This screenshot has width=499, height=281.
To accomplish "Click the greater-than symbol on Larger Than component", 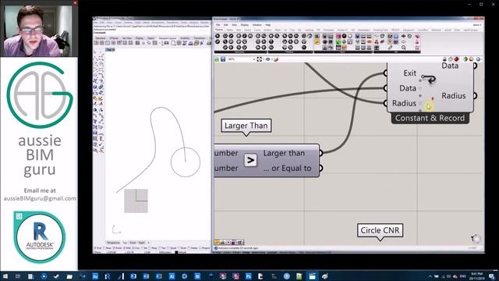I will click(250, 160).
